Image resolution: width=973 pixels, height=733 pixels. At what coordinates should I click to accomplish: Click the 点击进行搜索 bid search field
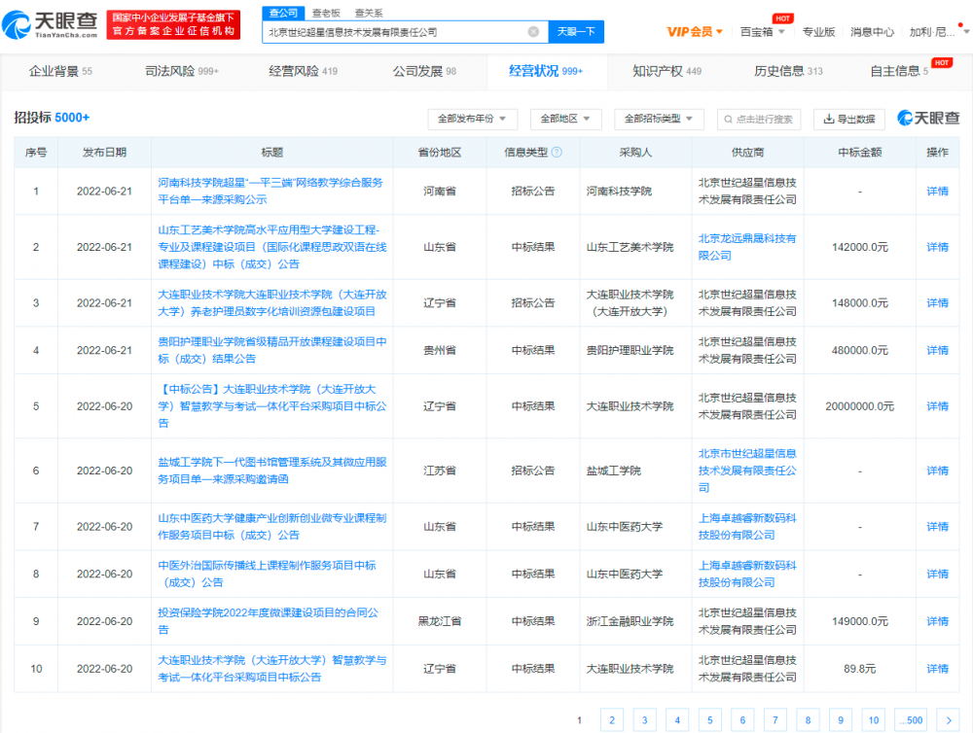[759, 119]
